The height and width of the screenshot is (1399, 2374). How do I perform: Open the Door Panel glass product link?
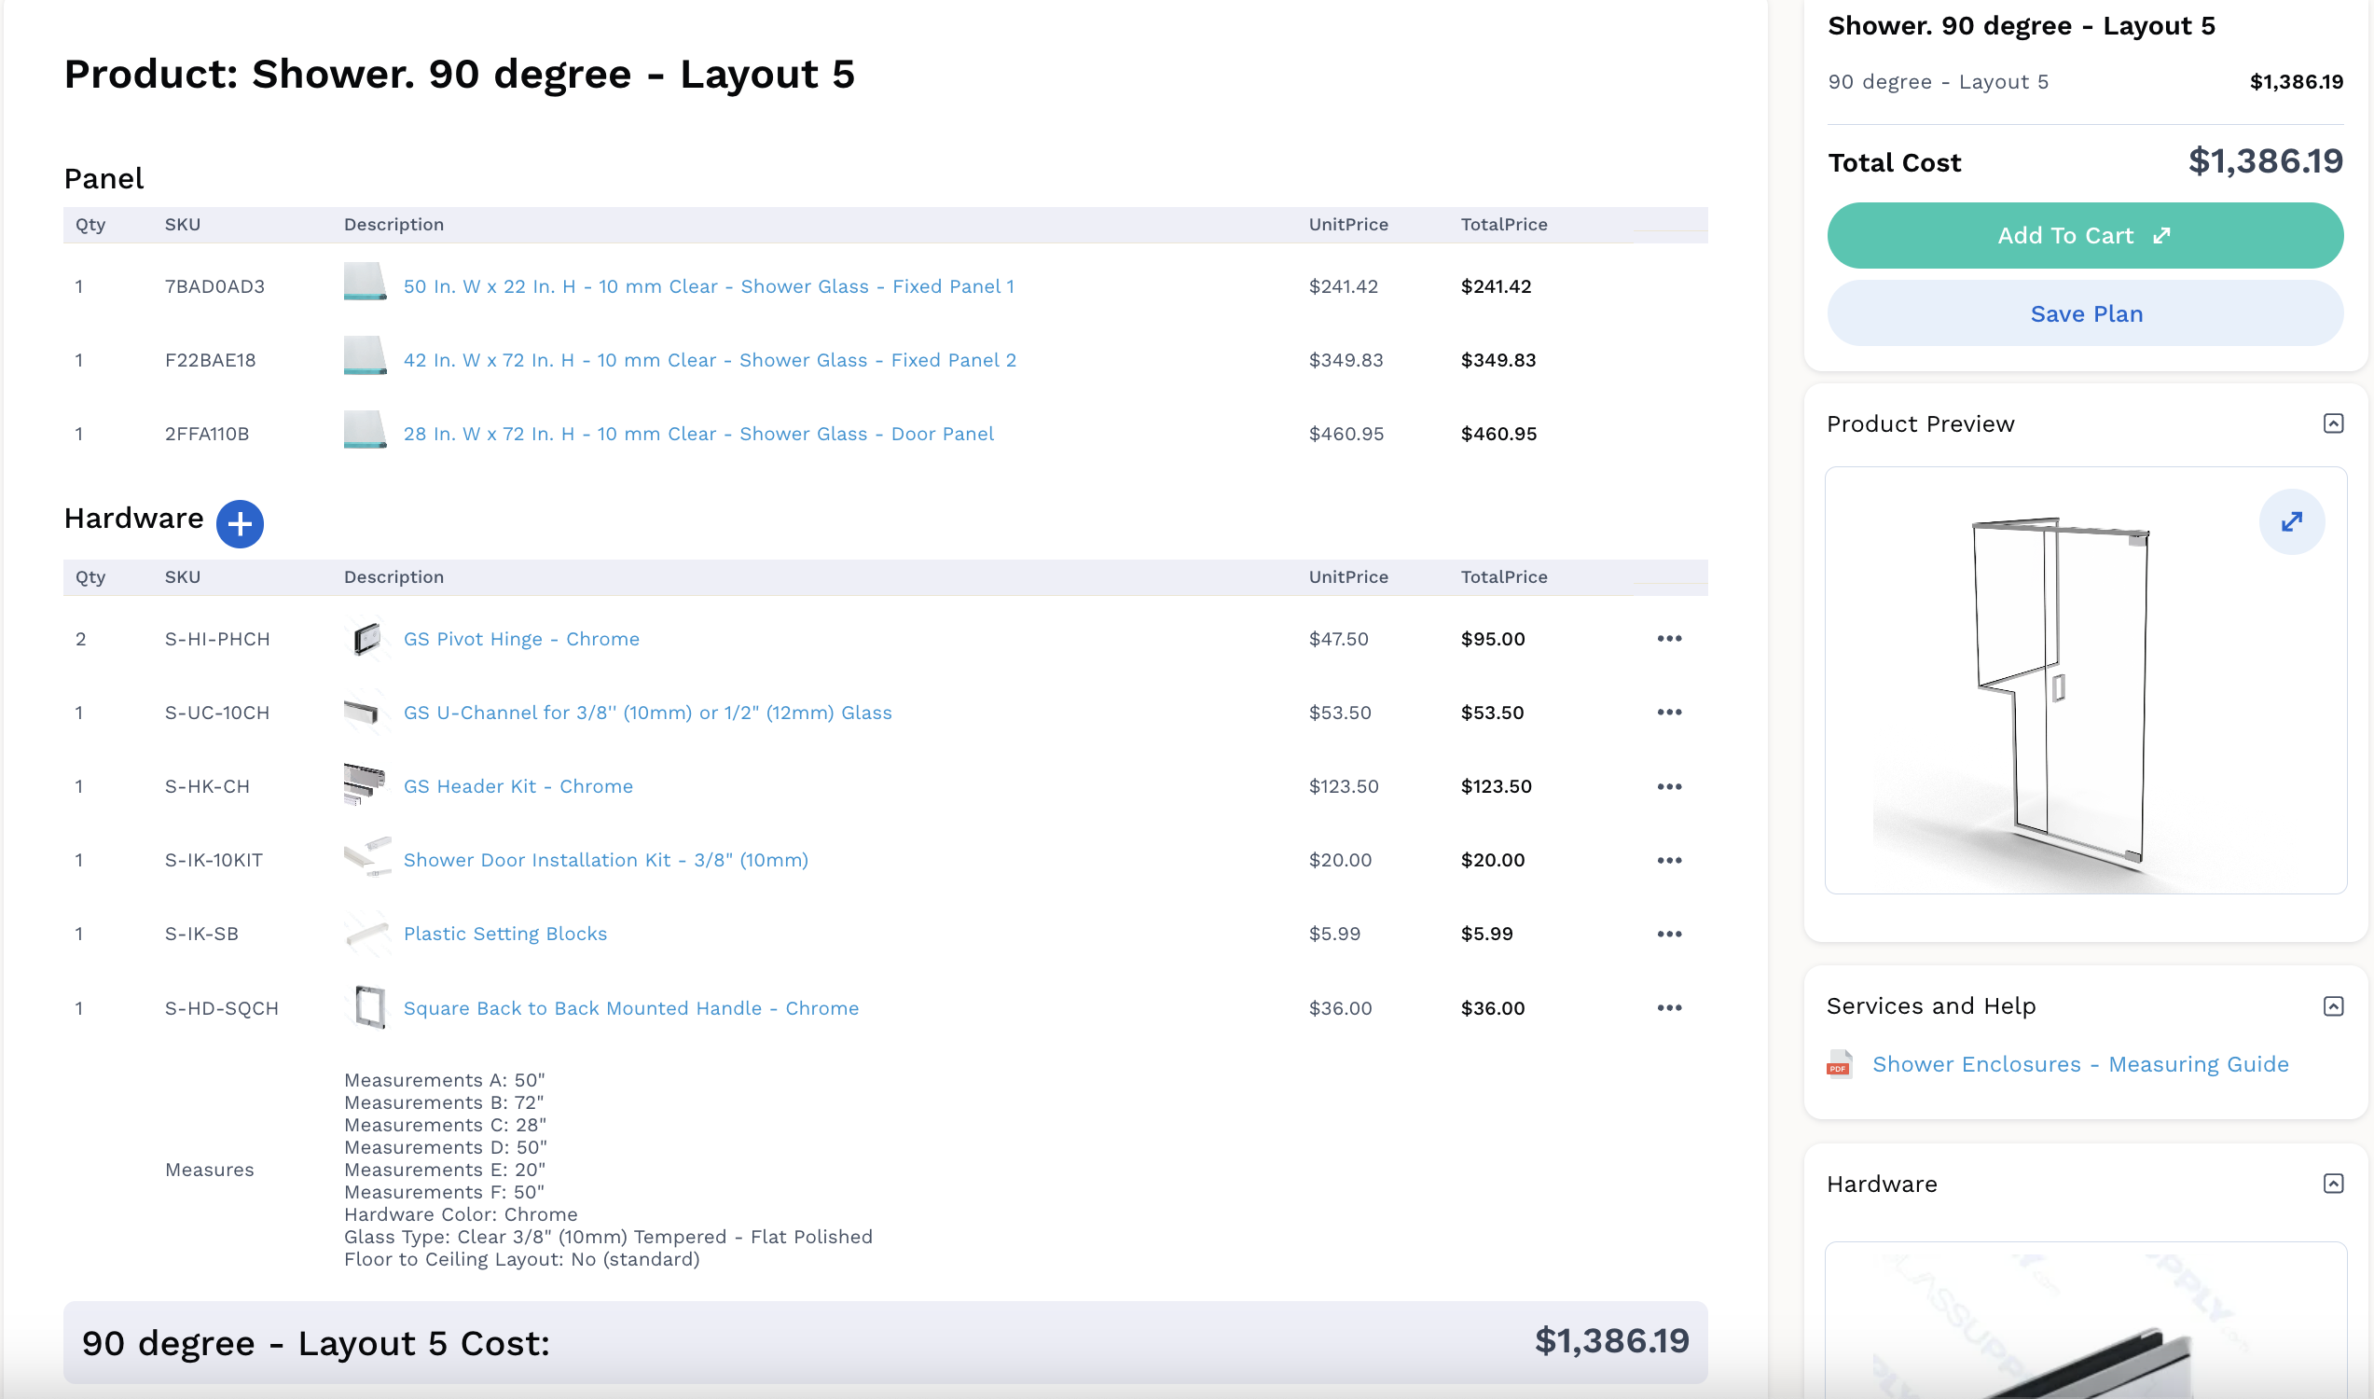698,434
